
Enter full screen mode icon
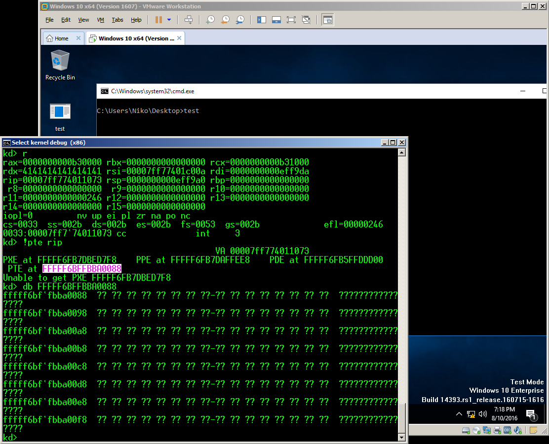click(291, 20)
